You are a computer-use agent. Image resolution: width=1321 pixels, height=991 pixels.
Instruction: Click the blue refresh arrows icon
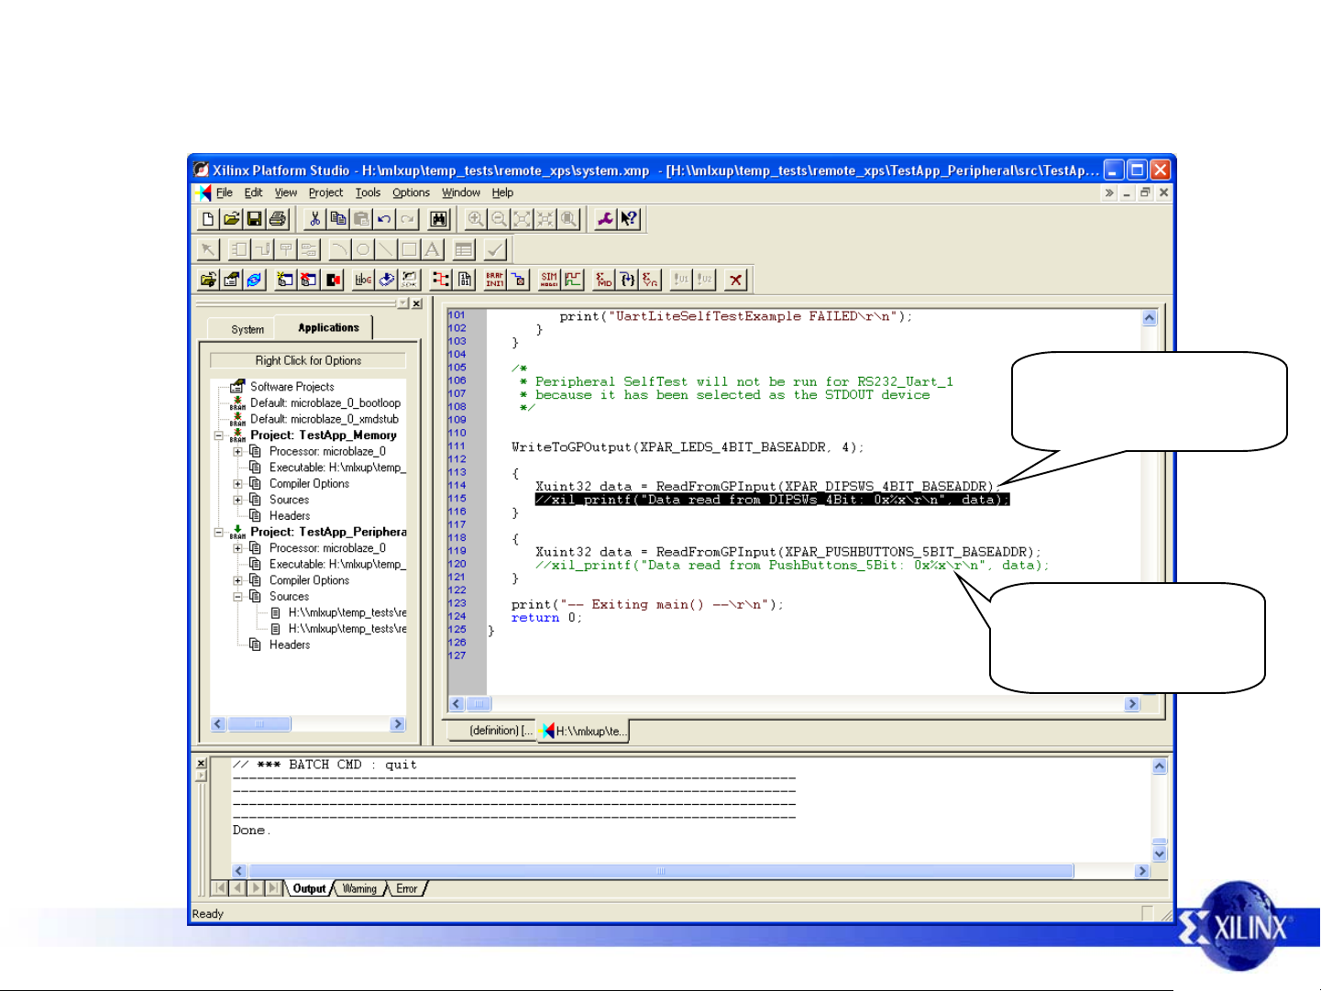[255, 280]
